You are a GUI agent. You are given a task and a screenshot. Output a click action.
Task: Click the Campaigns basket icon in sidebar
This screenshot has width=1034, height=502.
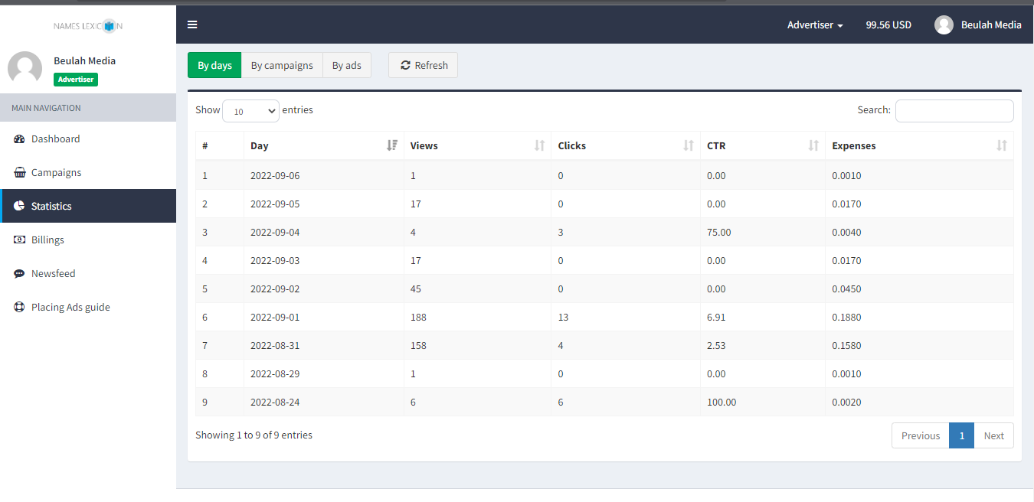(x=19, y=172)
